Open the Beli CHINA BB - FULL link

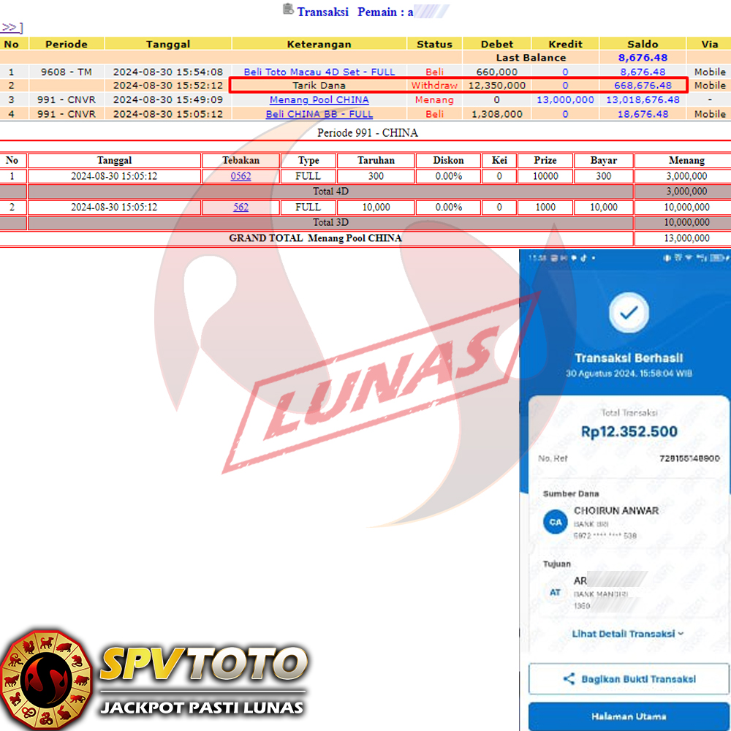point(319,114)
